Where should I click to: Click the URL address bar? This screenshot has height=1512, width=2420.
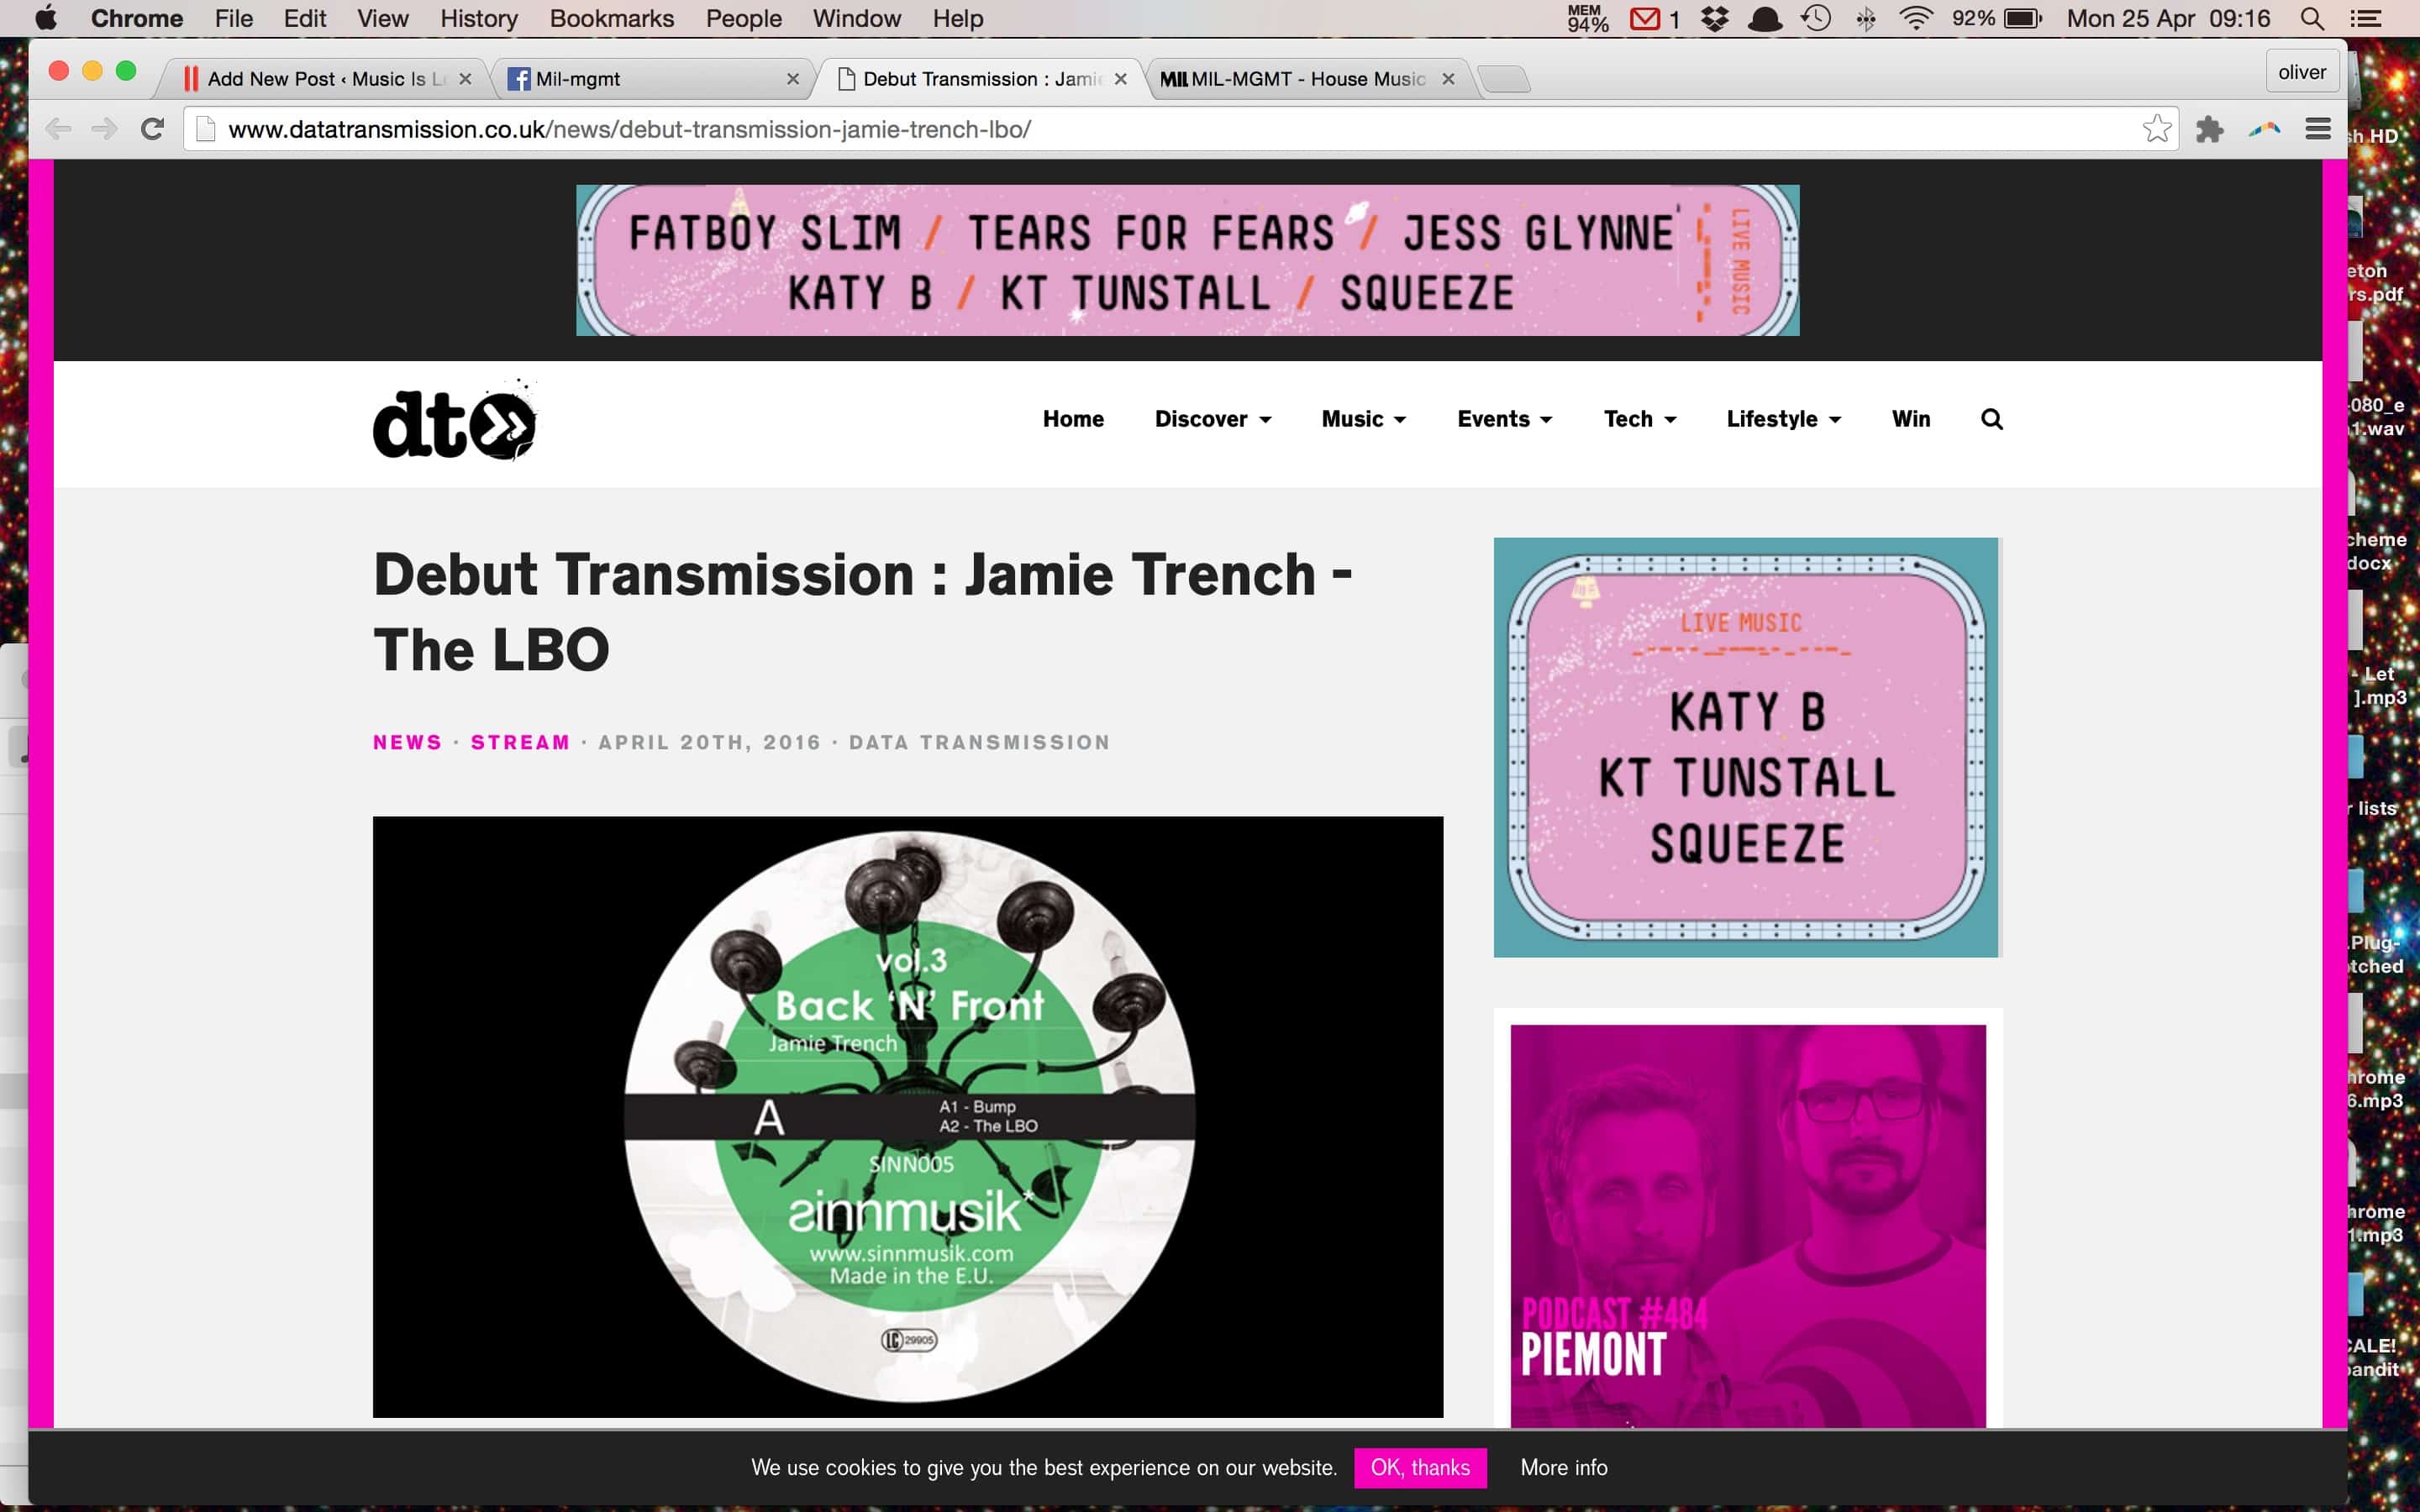[x=1180, y=129]
